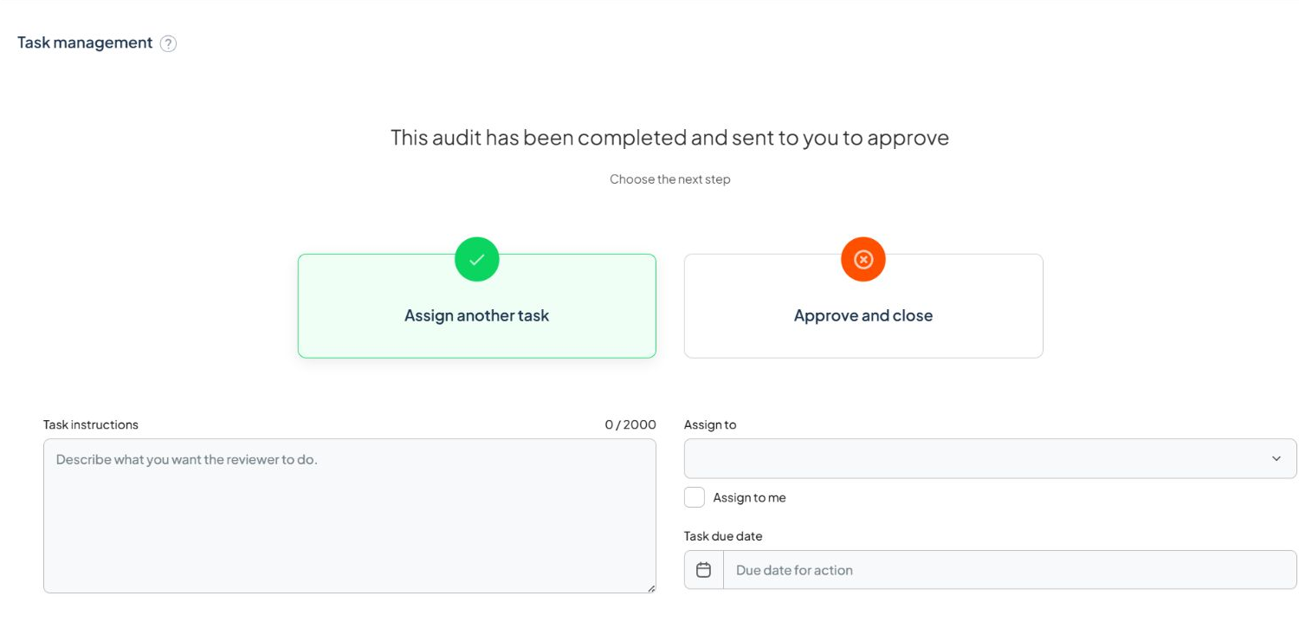Click the 0 / 2000 character counter
The image size is (1299, 641).
pos(630,424)
